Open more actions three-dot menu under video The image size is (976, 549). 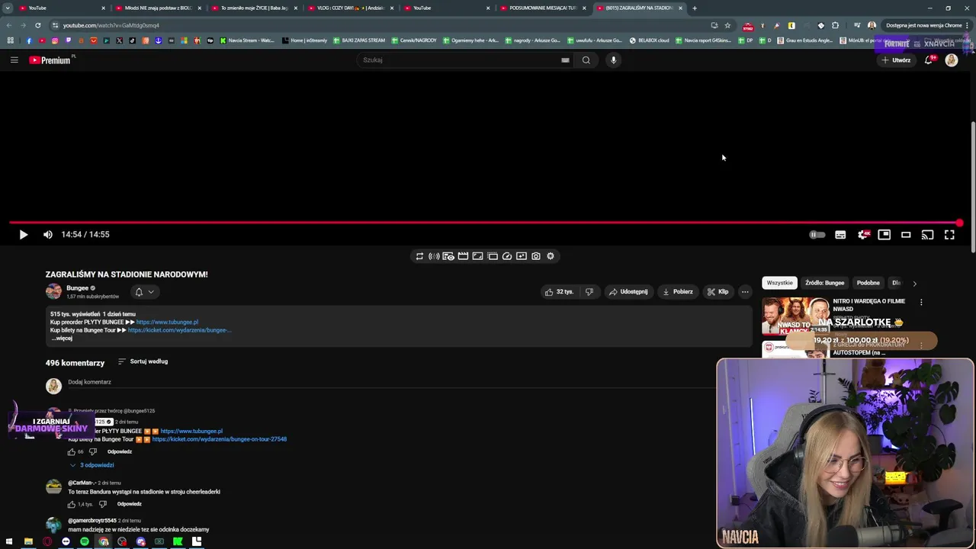745,292
